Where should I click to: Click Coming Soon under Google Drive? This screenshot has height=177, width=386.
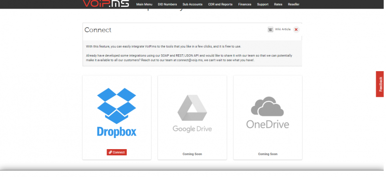click(x=192, y=154)
